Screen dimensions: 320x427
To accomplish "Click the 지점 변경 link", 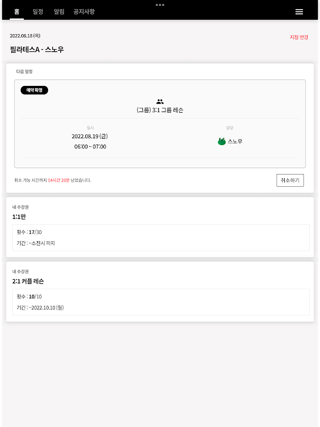I will (x=299, y=37).
